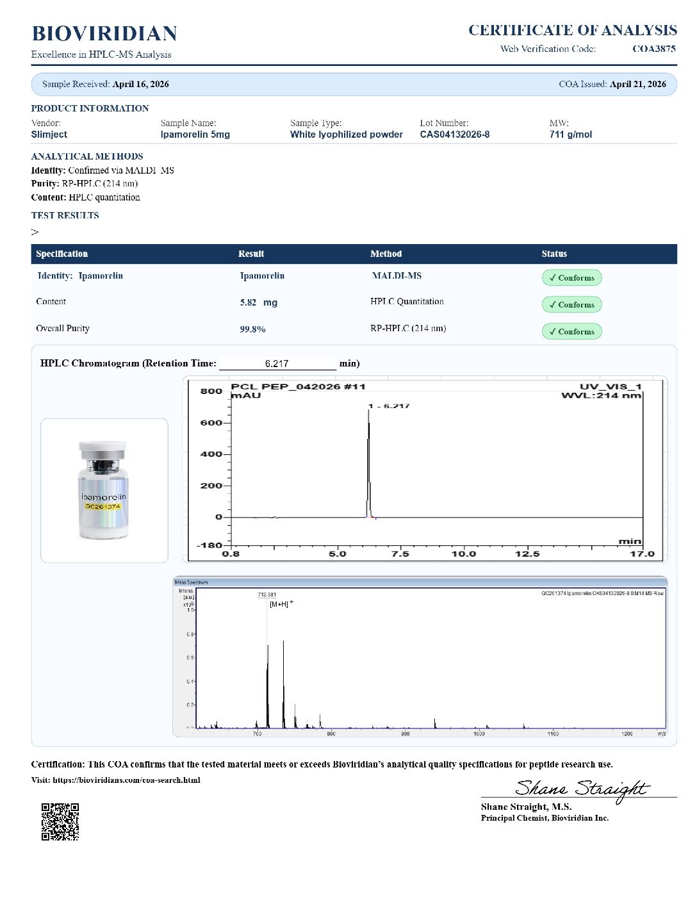Select the Principal Chemist, Bioviridian Inc. line
The height and width of the screenshot is (902, 697).
[545, 818]
